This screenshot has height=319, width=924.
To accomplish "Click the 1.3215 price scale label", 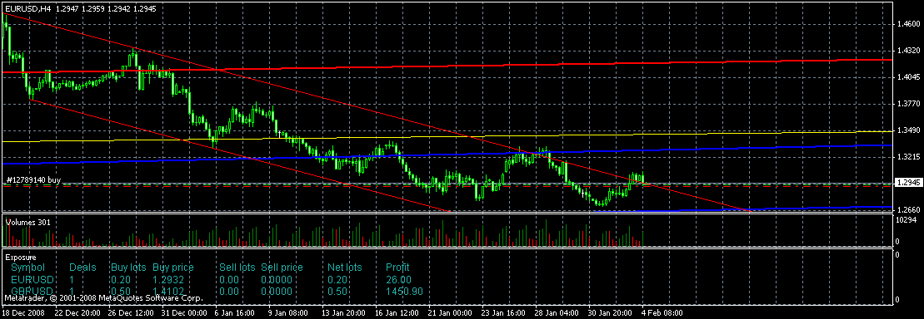I will coord(908,158).
